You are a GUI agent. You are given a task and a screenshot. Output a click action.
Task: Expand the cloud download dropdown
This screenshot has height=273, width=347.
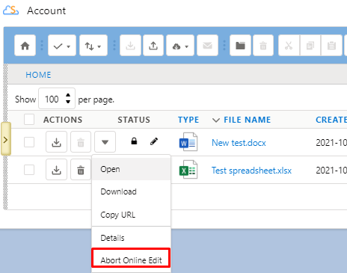pos(180,46)
